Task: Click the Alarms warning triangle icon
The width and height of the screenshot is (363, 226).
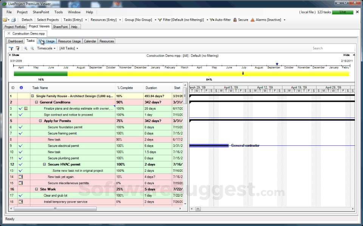Action: (252, 20)
